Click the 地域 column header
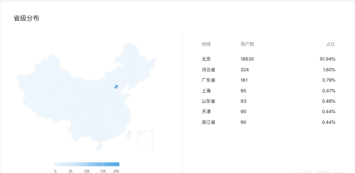Screen dimensions: 355x173 [x=206, y=44]
